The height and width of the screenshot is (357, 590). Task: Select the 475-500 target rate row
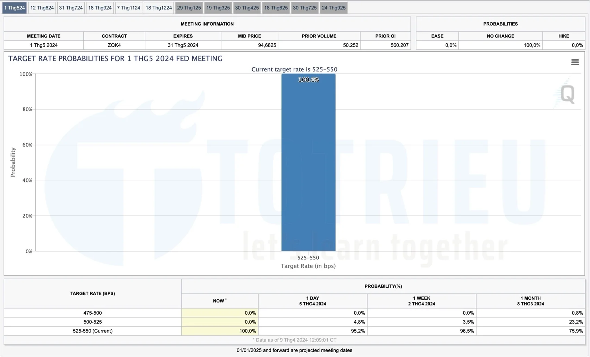pyautogui.click(x=92, y=313)
